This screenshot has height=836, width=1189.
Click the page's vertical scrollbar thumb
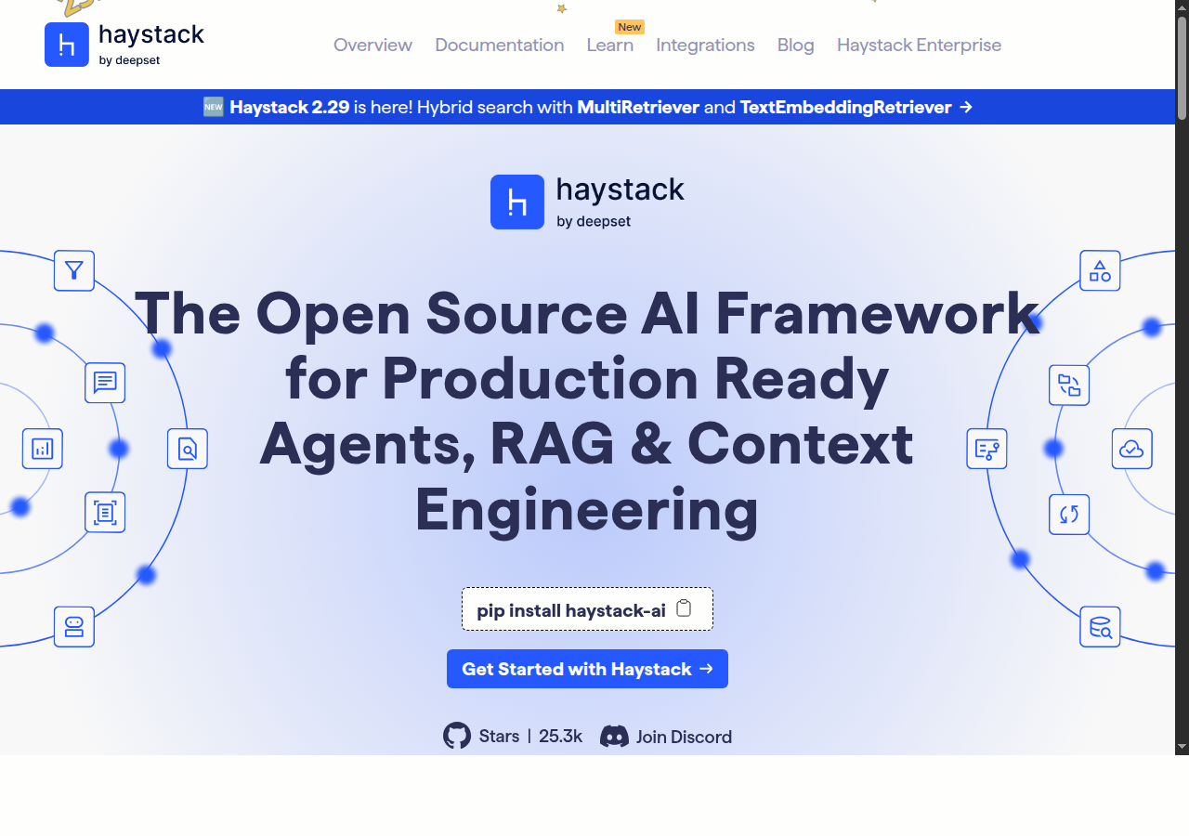click(1182, 67)
